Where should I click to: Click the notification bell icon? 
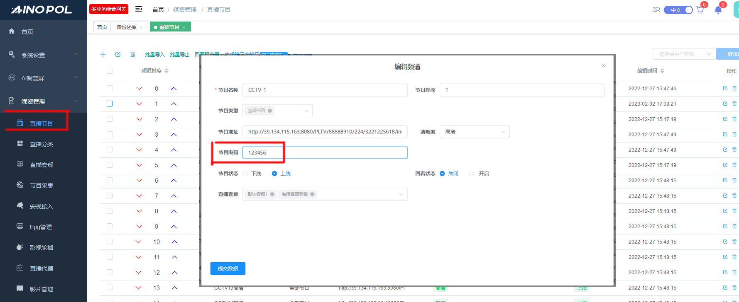(x=718, y=10)
